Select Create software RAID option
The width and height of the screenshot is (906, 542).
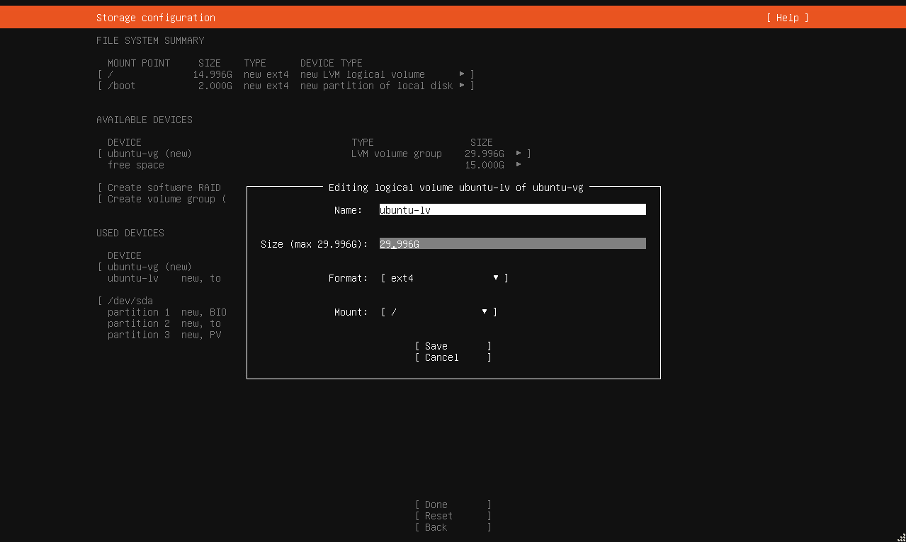(164, 188)
